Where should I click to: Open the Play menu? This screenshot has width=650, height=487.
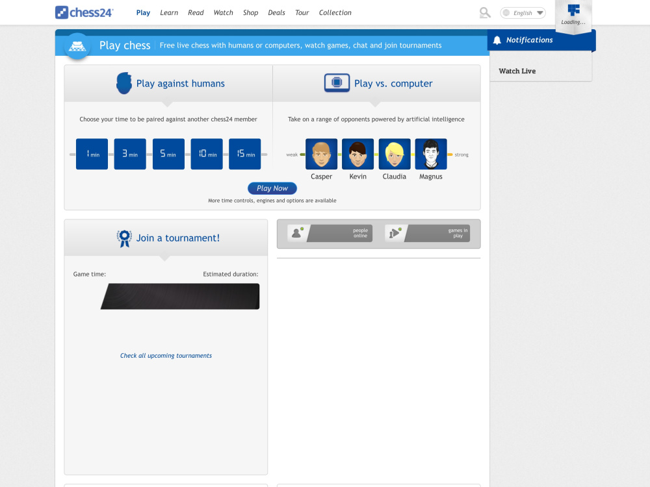(x=143, y=13)
